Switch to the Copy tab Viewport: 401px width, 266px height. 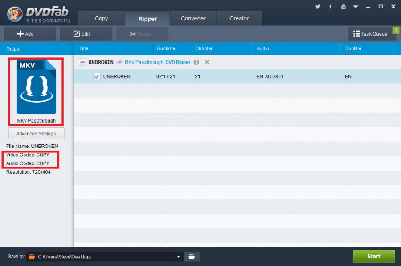coord(102,19)
